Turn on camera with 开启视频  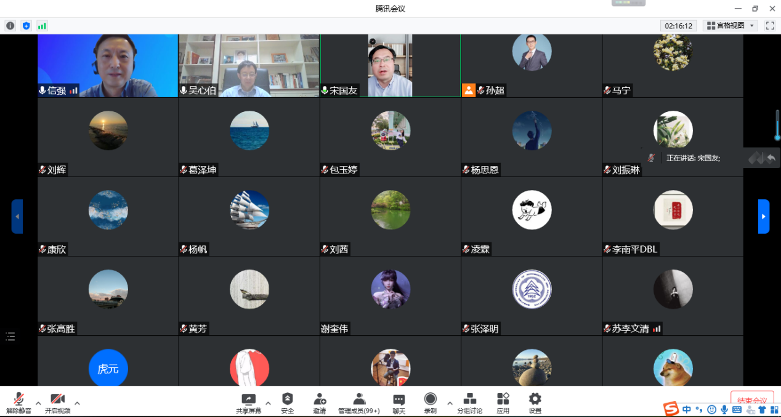click(x=57, y=403)
